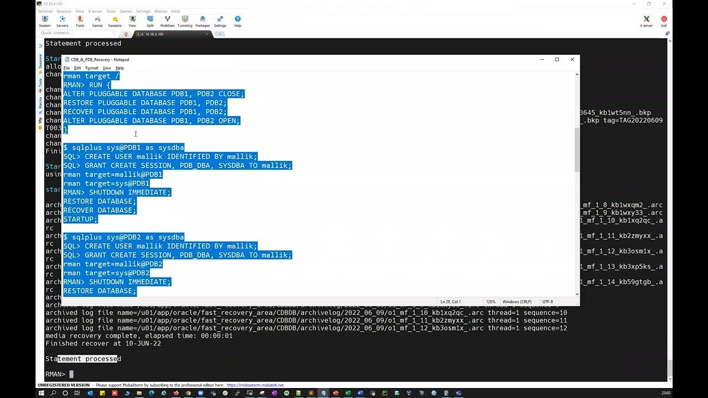Open a new session tab button
This screenshot has width=708, height=398.
tap(220, 34)
